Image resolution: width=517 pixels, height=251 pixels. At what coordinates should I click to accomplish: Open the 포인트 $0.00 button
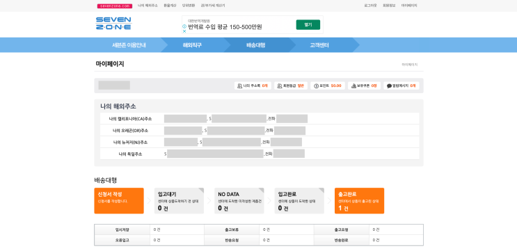coord(328,86)
